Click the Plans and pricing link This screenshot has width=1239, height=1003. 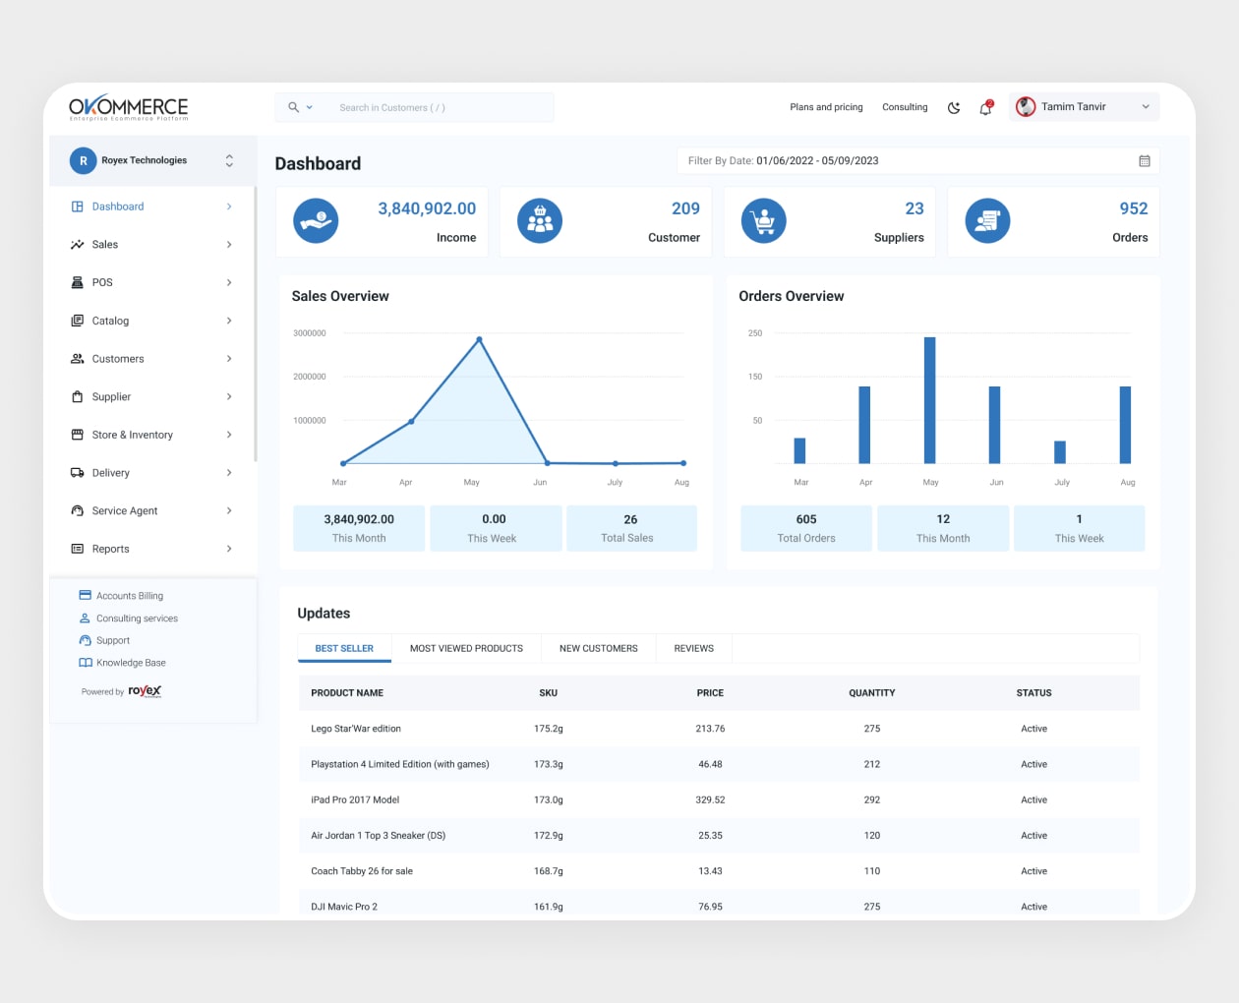[826, 107]
